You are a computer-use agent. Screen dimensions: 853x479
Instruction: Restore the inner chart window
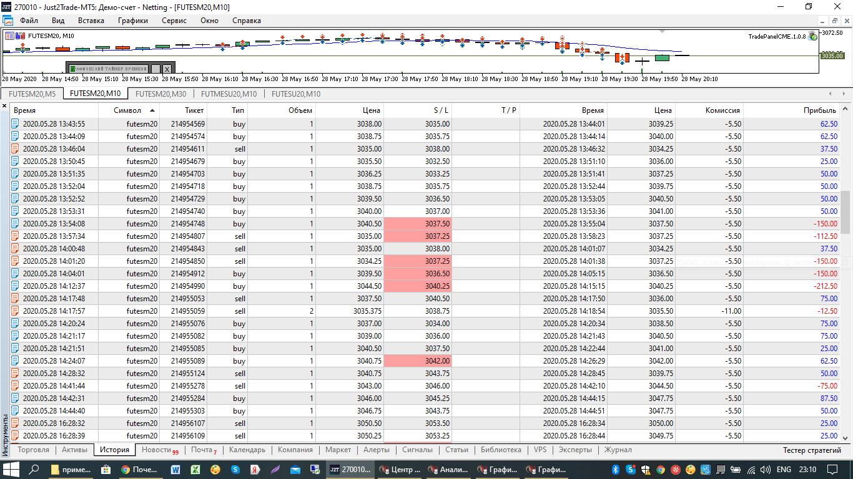point(835,21)
